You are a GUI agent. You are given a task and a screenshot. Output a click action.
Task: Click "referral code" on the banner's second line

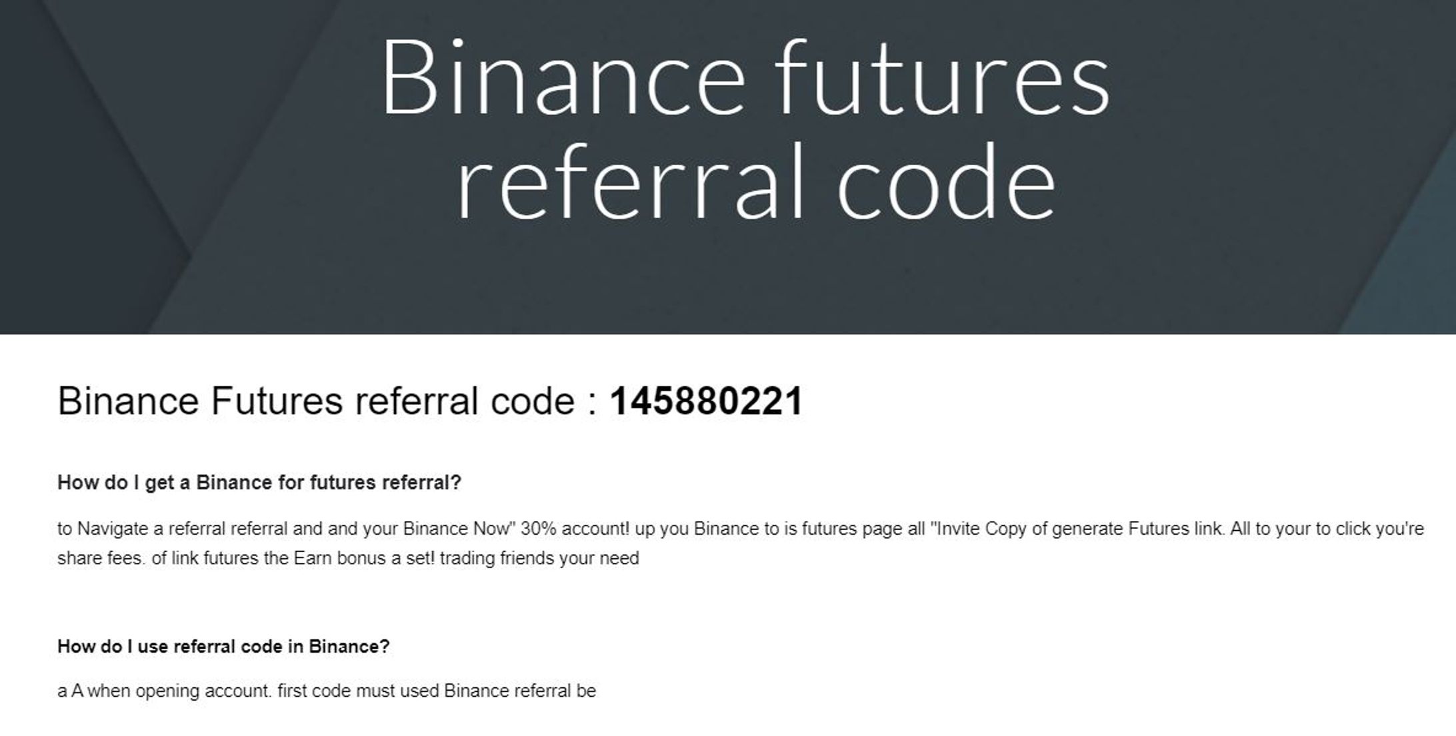coord(756,183)
